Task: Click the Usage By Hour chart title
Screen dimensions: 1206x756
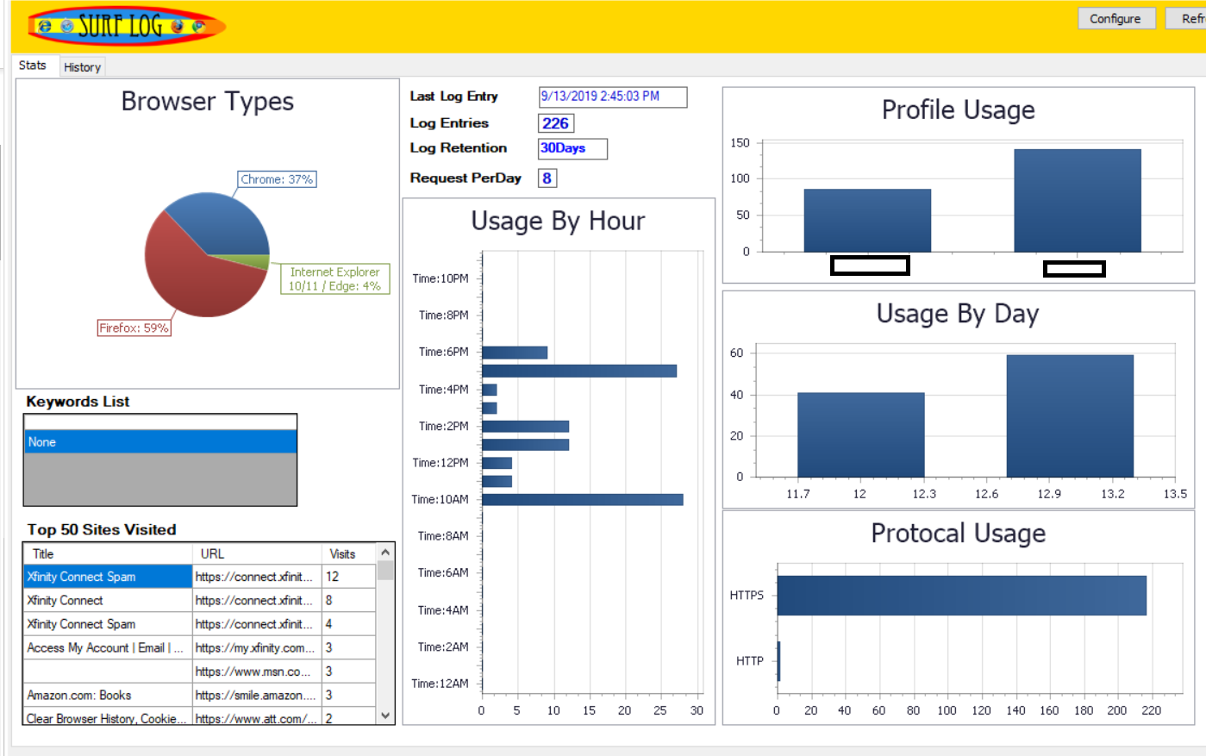Action: point(558,221)
